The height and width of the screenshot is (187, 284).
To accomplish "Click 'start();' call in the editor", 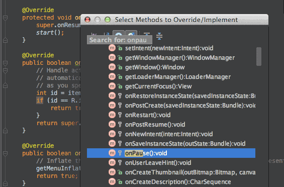I will 50,33.
